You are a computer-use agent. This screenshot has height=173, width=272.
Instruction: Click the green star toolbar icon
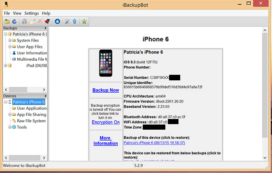coord(85,21)
